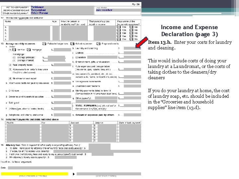Select Entertainment, gifts, and vacation amount field
The image size is (239, 179).
coord(132,62)
